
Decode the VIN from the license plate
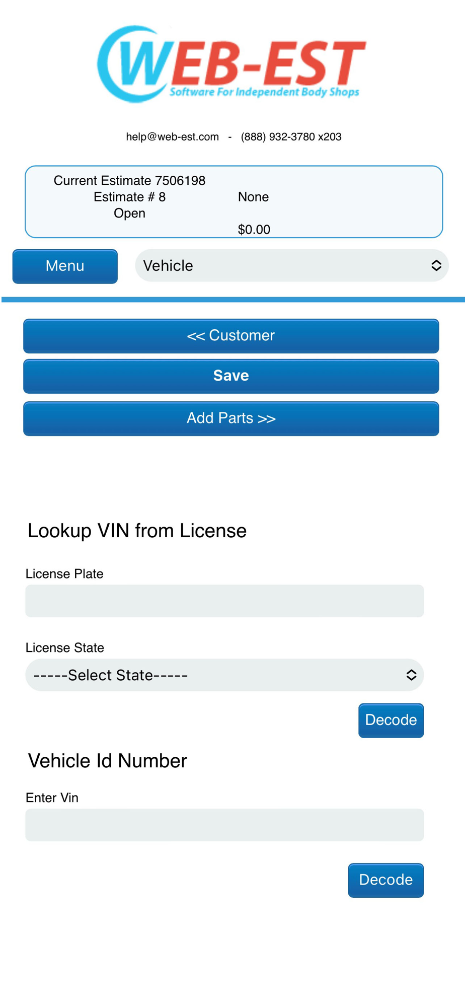[x=391, y=720]
